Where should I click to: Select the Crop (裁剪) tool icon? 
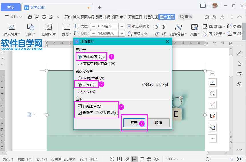coord(66,27)
